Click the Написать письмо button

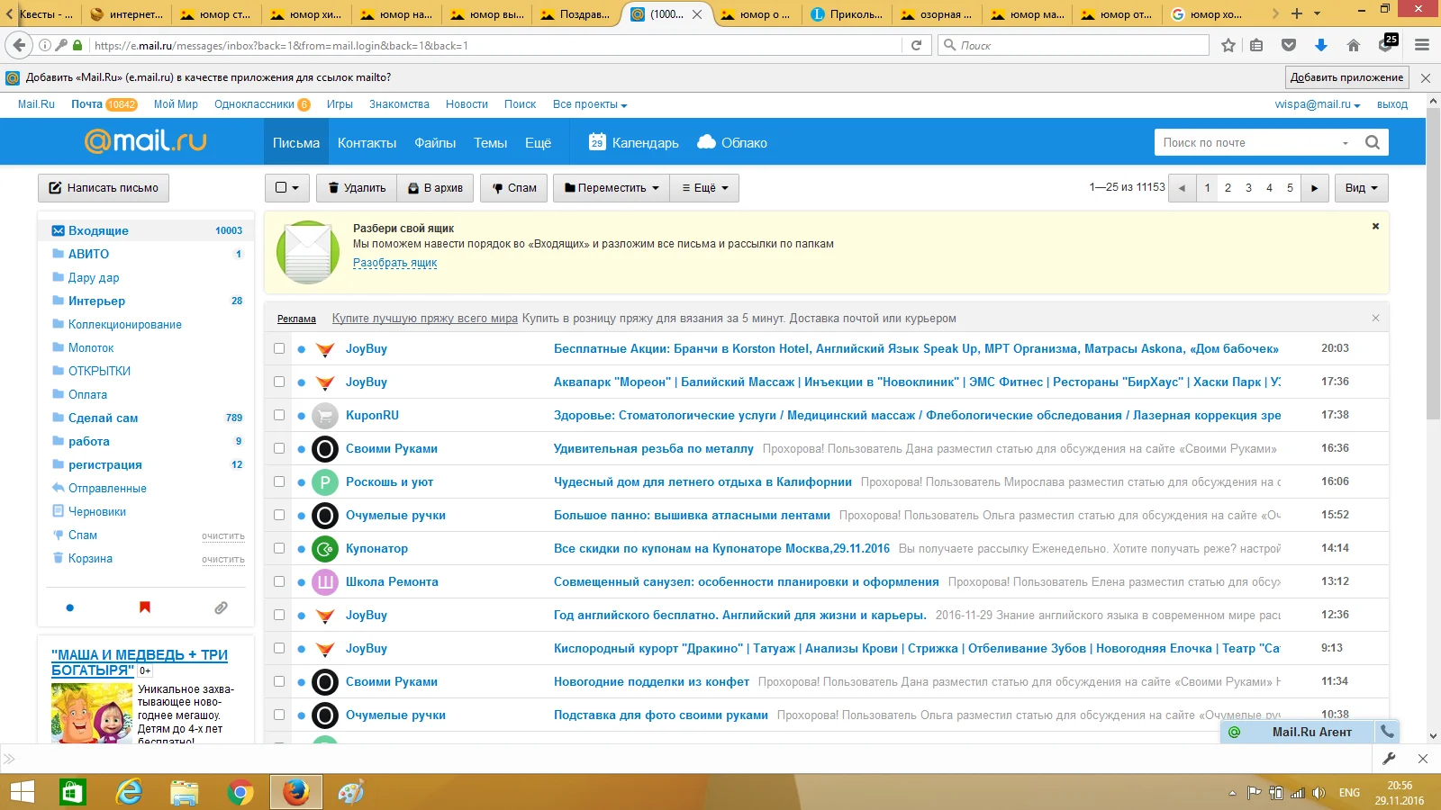(104, 188)
